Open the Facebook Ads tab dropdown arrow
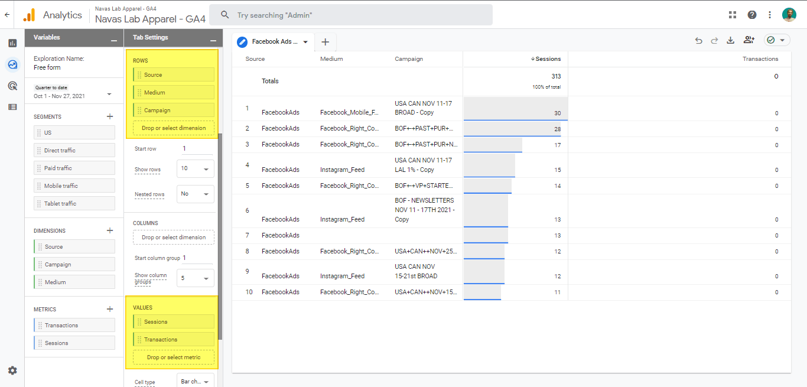Screen dimensions: 807x387 click(x=305, y=42)
